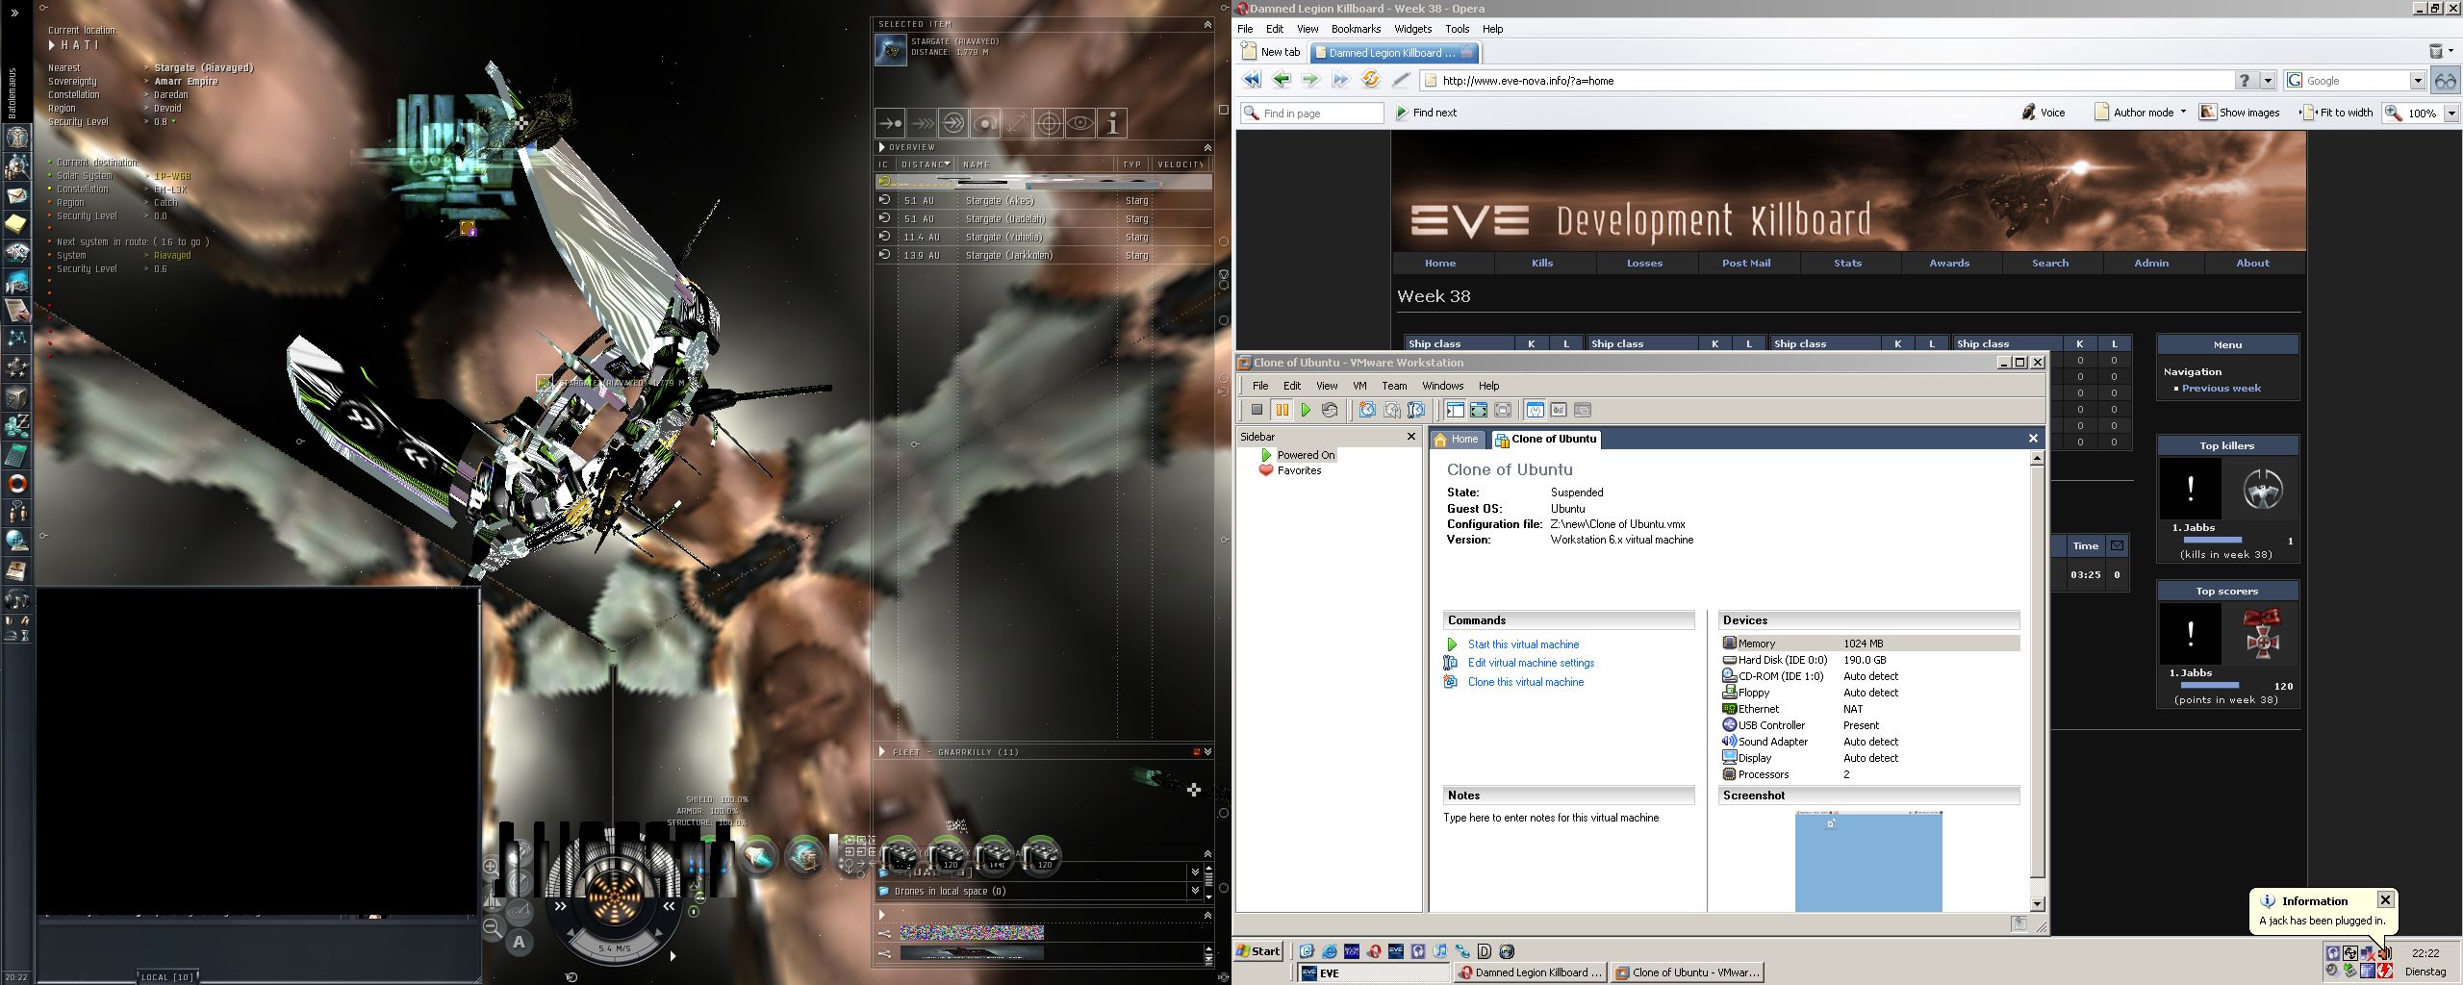Click the Jump stargate icon in Selected Item
Viewport: 2463px width, 985px height.
(952, 123)
